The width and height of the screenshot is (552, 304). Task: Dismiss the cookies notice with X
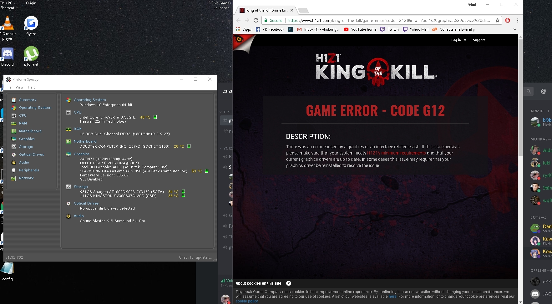(x=289, y=283)
